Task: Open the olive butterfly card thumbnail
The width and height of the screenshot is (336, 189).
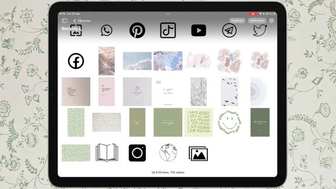Action: [137, 122]
